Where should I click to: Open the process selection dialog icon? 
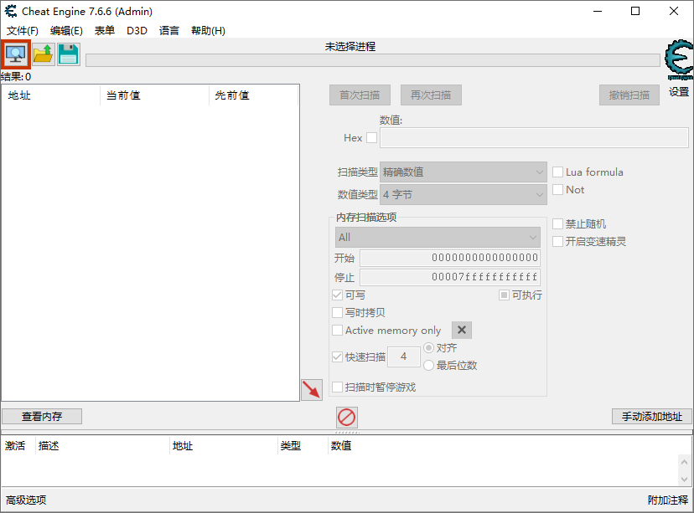coord(16,54)
